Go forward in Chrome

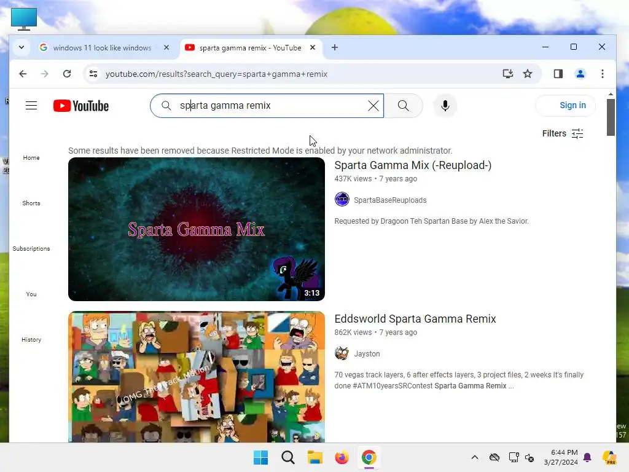coord(44,74)
